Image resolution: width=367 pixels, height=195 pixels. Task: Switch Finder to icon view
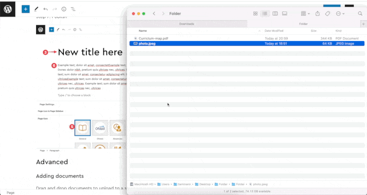(256, 14)
